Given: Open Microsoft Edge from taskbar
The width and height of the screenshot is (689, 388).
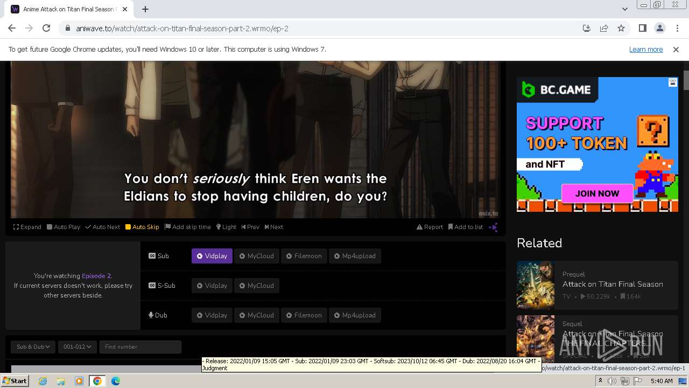Looking at the screenshot, I should coord(116,381).
